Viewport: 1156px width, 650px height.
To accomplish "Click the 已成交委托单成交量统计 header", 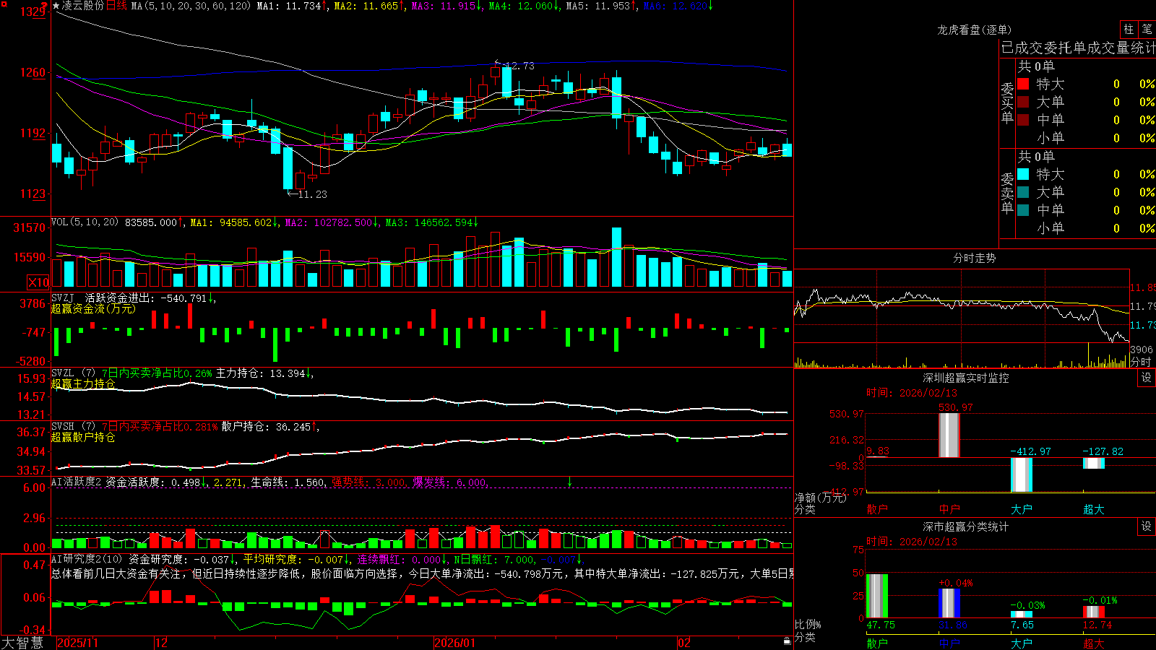I will pyautogui.click(x=1078, y=48).
